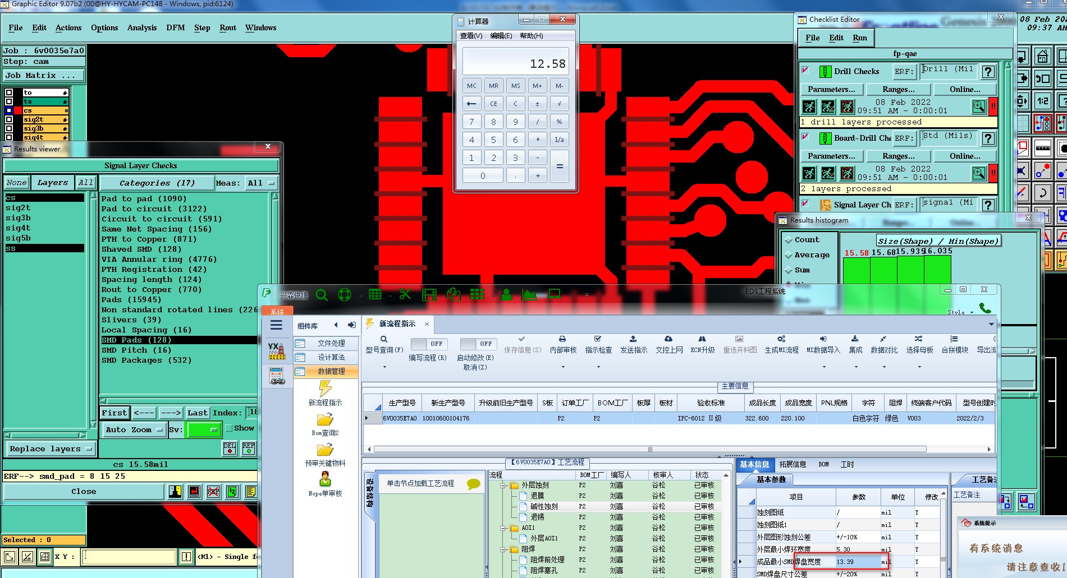Click the 16.035 green histogram bar

(x=937, y=270)
